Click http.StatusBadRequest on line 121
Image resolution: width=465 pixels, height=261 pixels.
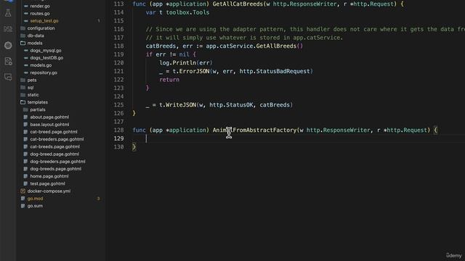pos(275,71)
